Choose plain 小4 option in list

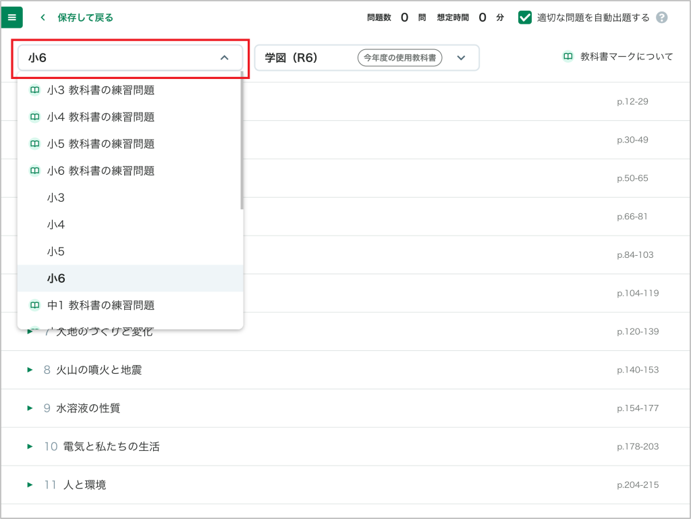click(x=130, y=225)
